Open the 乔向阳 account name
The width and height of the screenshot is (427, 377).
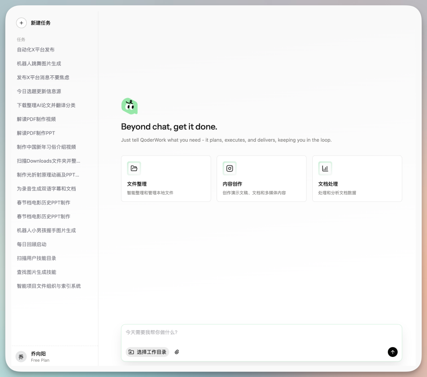click(x=38, y=353)
